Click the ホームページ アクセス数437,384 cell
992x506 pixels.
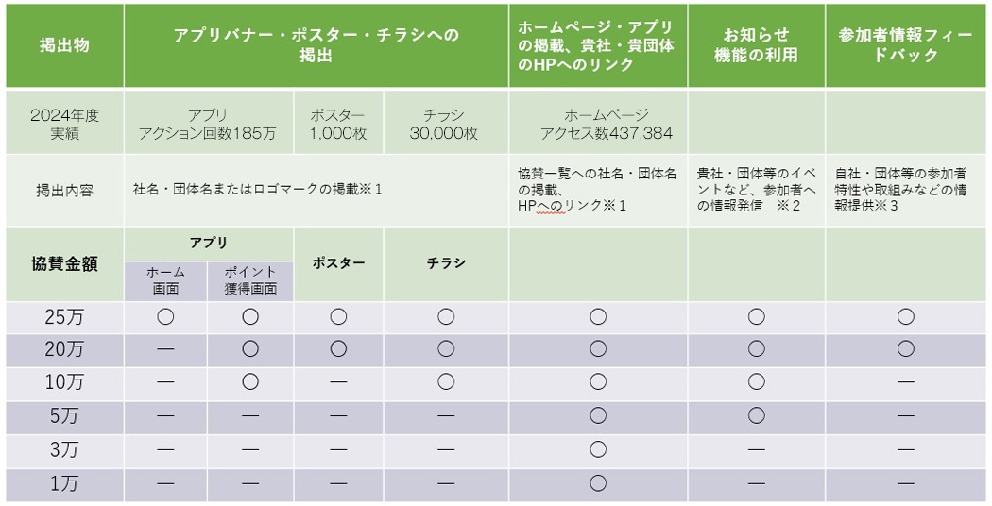pyautogui.click(x=598, y=124)
